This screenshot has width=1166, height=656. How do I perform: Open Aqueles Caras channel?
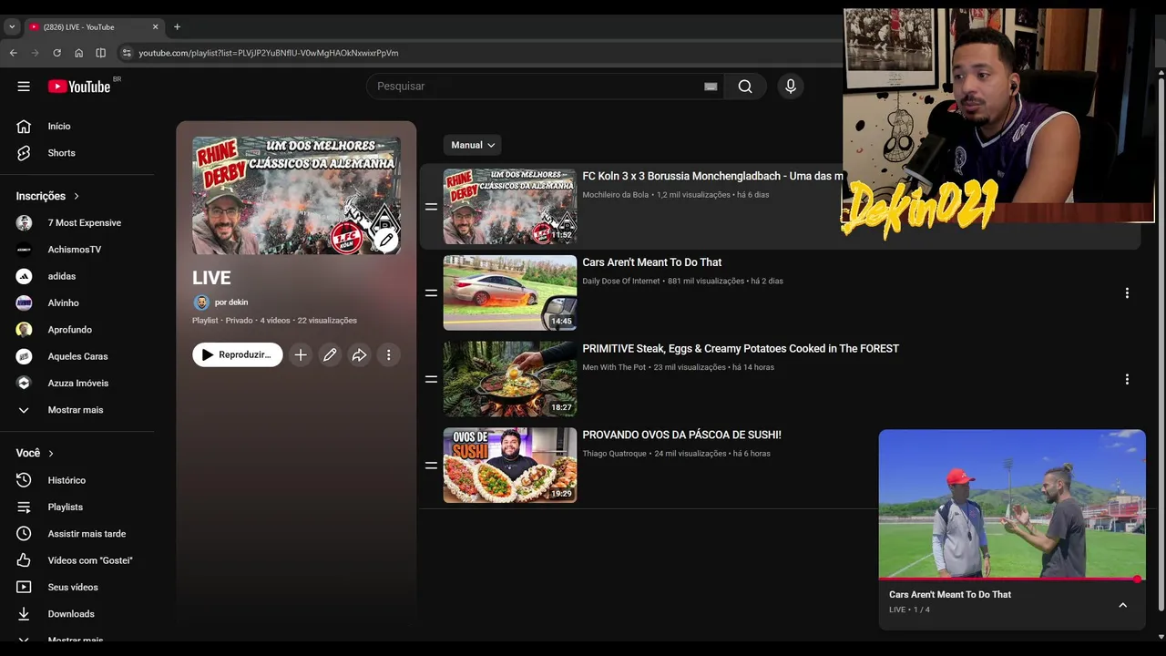(x=78, y=356)
